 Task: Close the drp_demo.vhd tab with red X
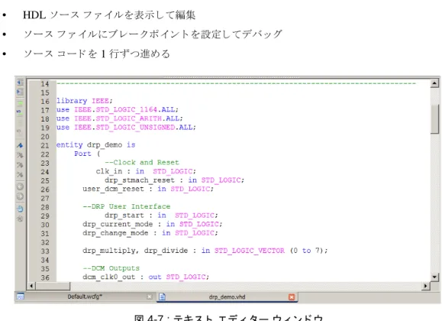[292, 297]
